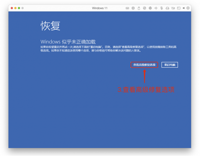The image size is (200, 156).
Task: Click the CPU/processor icon in the toolbar
Action: point(133,8)
